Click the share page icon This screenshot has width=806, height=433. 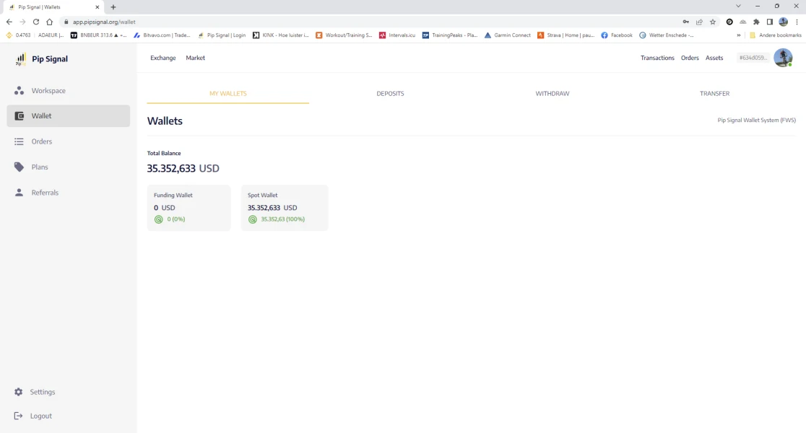tap(699, 22)
